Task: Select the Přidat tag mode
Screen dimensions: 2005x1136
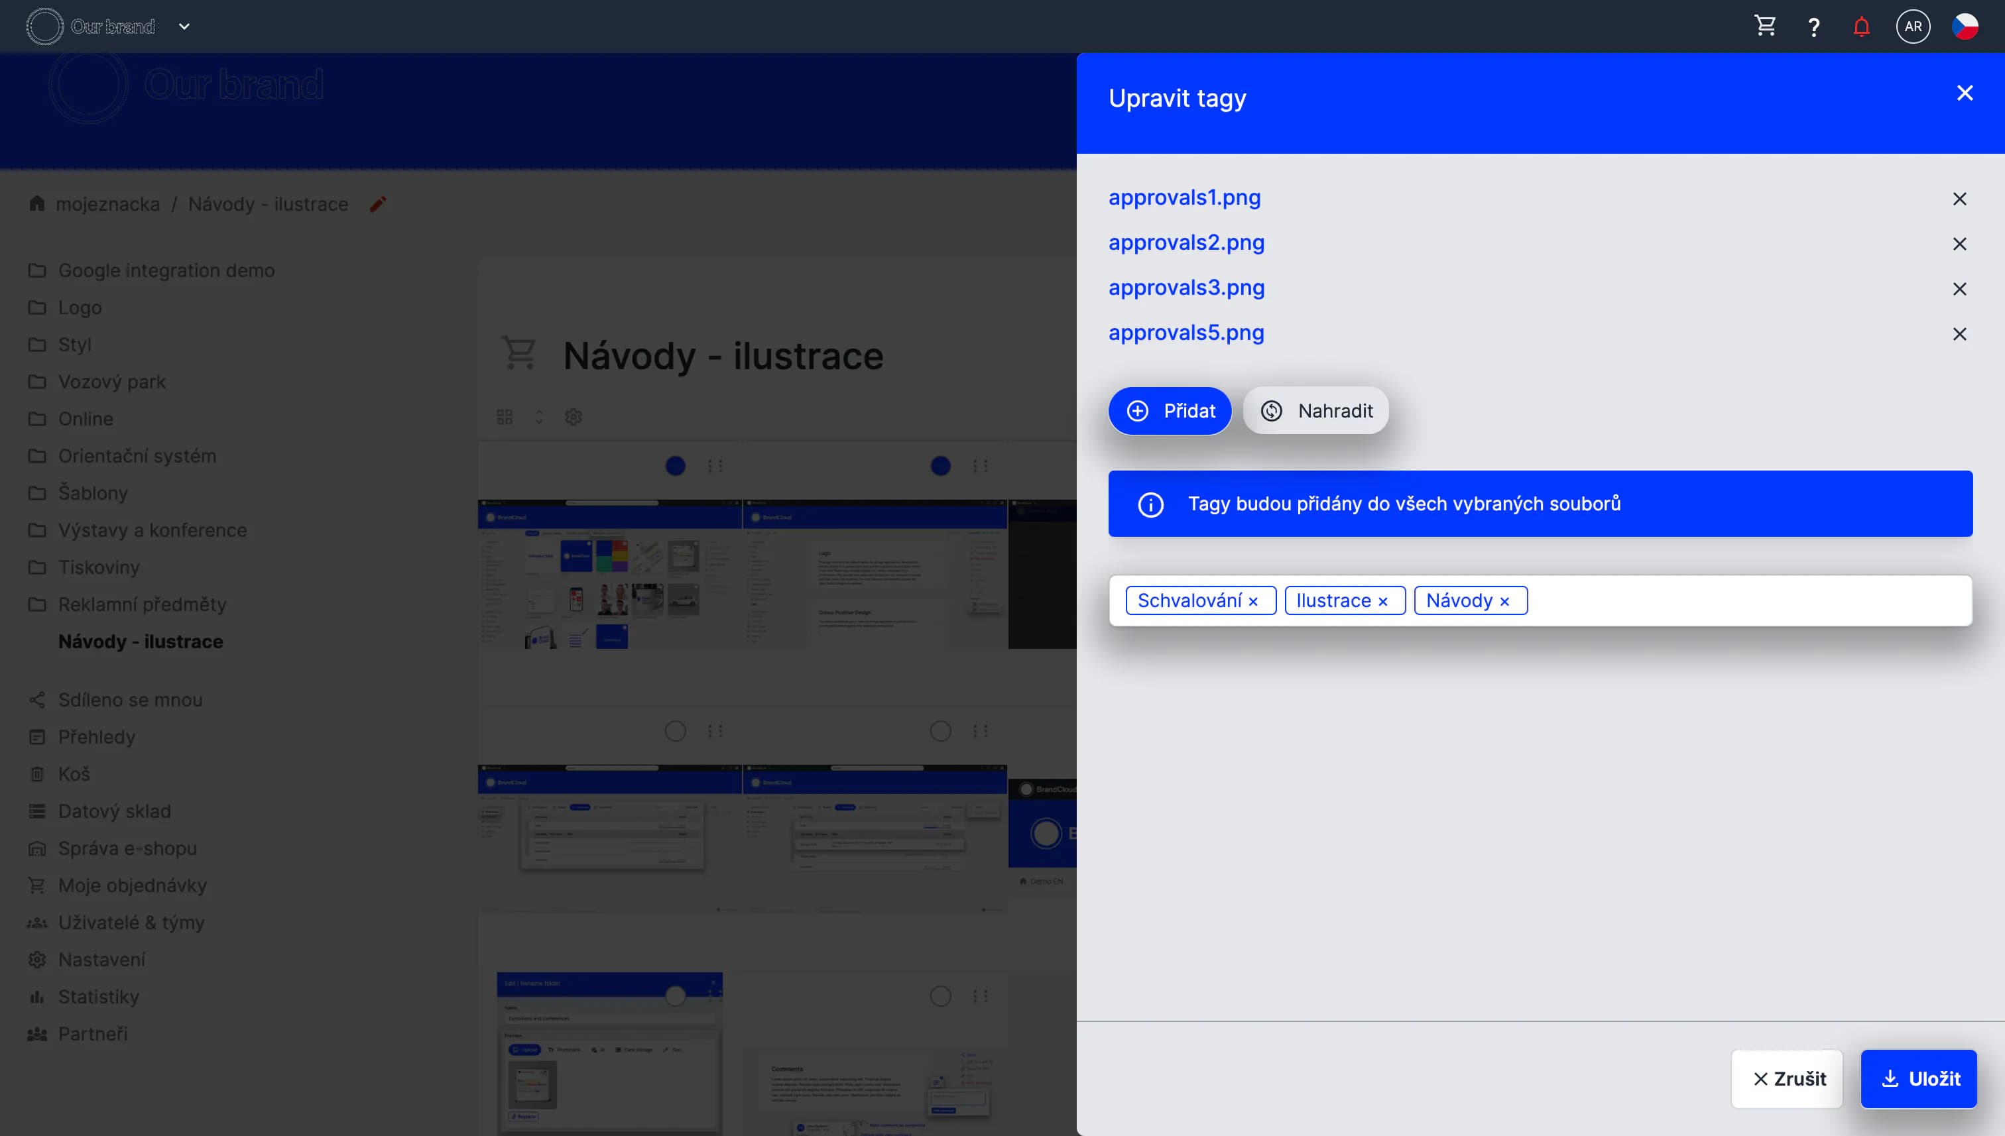Action: point(1169,411)
